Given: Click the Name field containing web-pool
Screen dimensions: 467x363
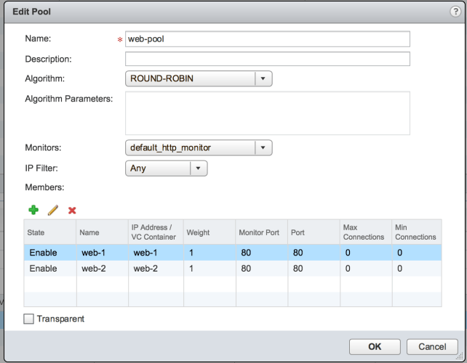Looking at the screenshot, I should click(x=267, y=39).
